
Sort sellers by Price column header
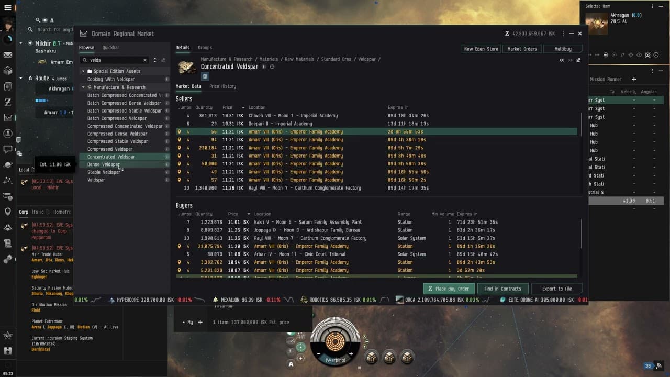tap(227, 107)
